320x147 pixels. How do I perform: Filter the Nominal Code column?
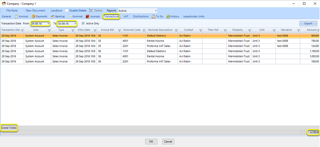pos(144,30)
